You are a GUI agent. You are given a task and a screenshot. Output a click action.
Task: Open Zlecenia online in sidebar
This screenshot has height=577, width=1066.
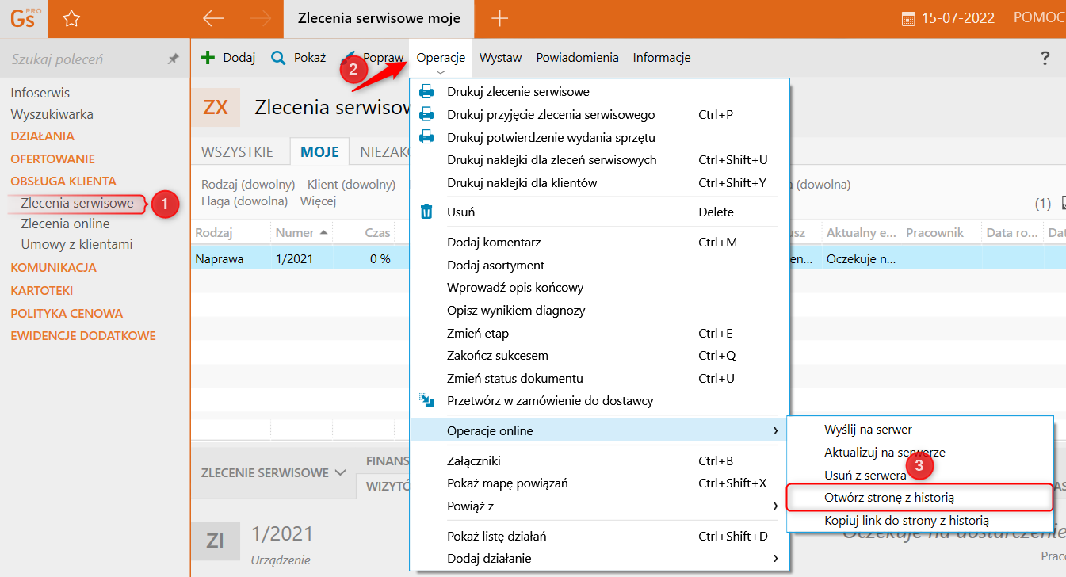click(x=65, y=224)
